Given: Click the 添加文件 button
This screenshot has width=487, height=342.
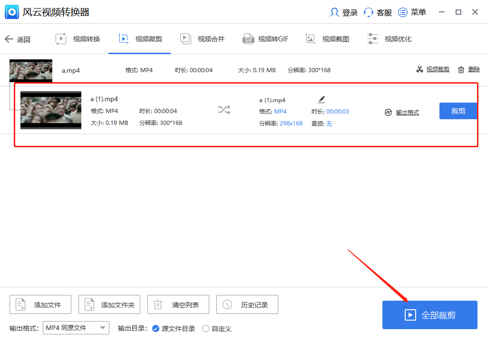Looking at the screenshot, I should (x=40, y=304).
